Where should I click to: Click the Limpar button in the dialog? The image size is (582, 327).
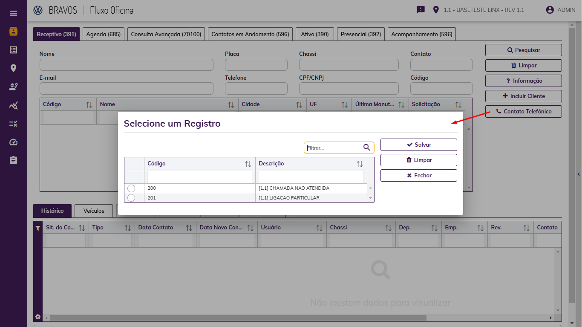click(x=418, y=160)
